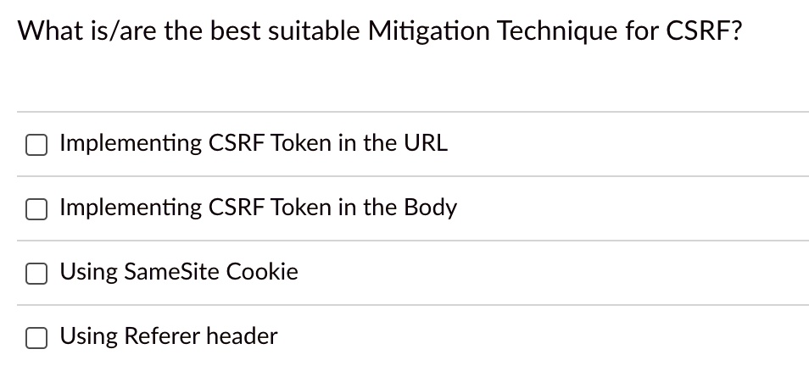This screenshot has width=809, height=388.
Task: Click the 'Using Referer header' label text
Action: click(x=168, y=336)
